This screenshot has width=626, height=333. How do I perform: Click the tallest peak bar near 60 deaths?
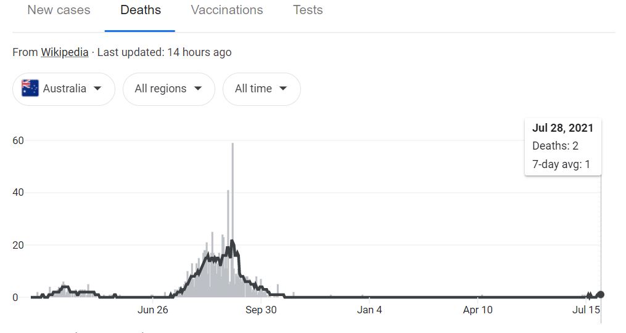233,220
